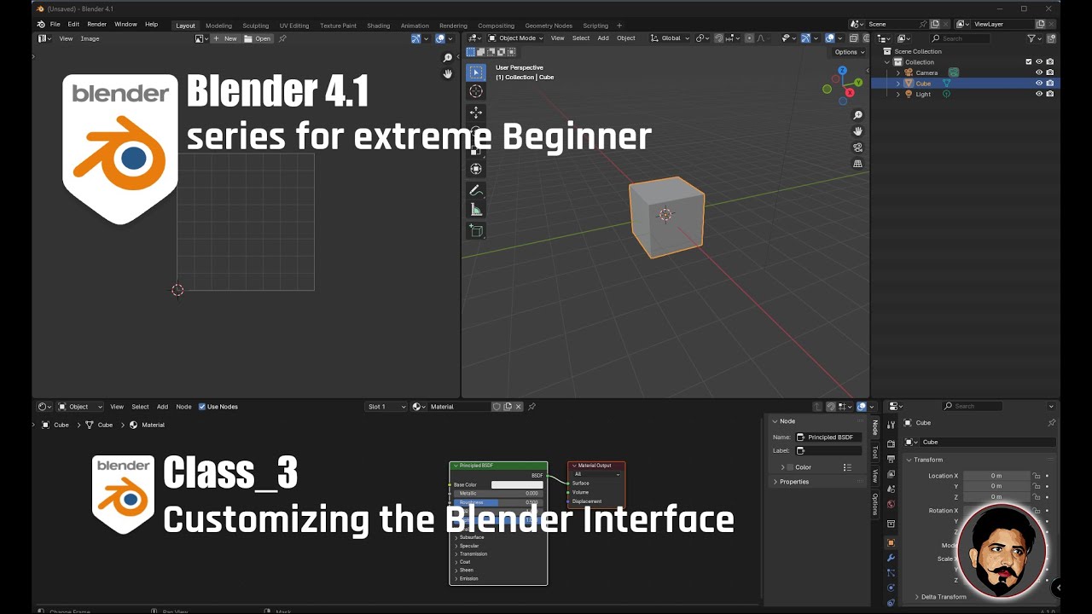
Task: Switch to the Geometry Nodes workspace tab
Action: [549, 26]
